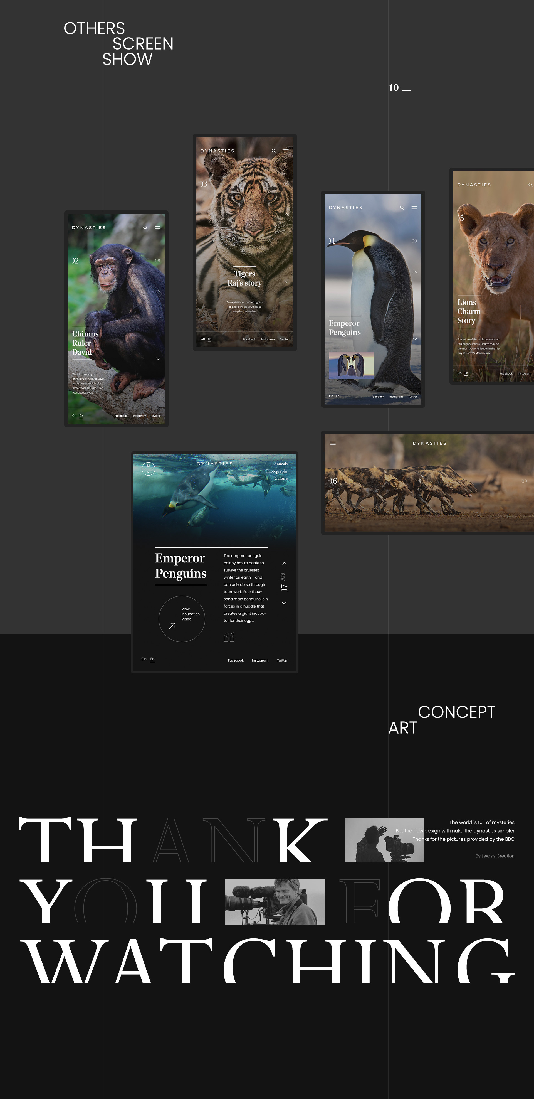Switch to En language on tablet footer

point(152,659)
